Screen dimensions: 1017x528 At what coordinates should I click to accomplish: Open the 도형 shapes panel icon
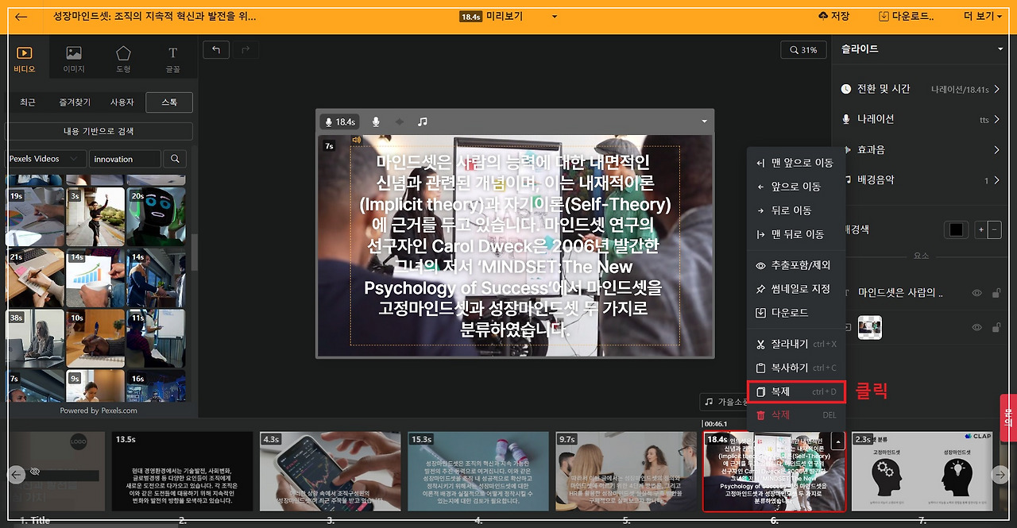click(123, 59)
